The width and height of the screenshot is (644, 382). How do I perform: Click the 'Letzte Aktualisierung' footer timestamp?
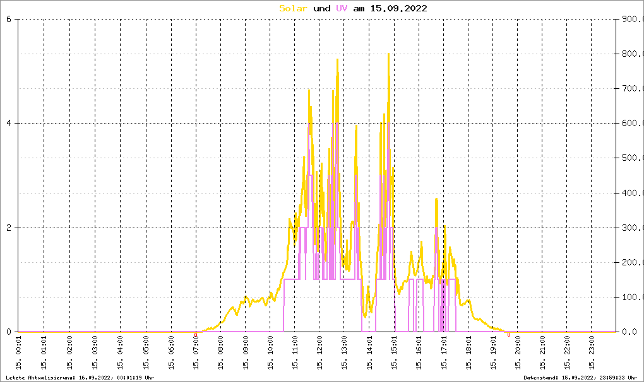point(80,378)
